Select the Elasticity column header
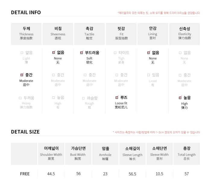 (184, 34)
